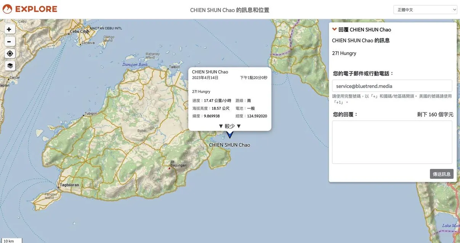
Task: Click the Tagbilaran city marker
Action: pos(58,187)
